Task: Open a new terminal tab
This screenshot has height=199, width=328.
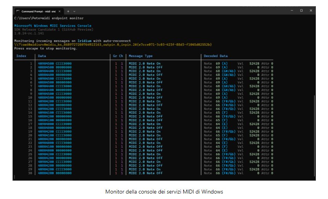Action: click(x=68, y=11)
